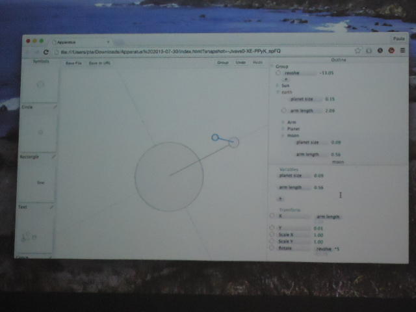Toggle the control circle beside Transform Y

click(272, 227)
